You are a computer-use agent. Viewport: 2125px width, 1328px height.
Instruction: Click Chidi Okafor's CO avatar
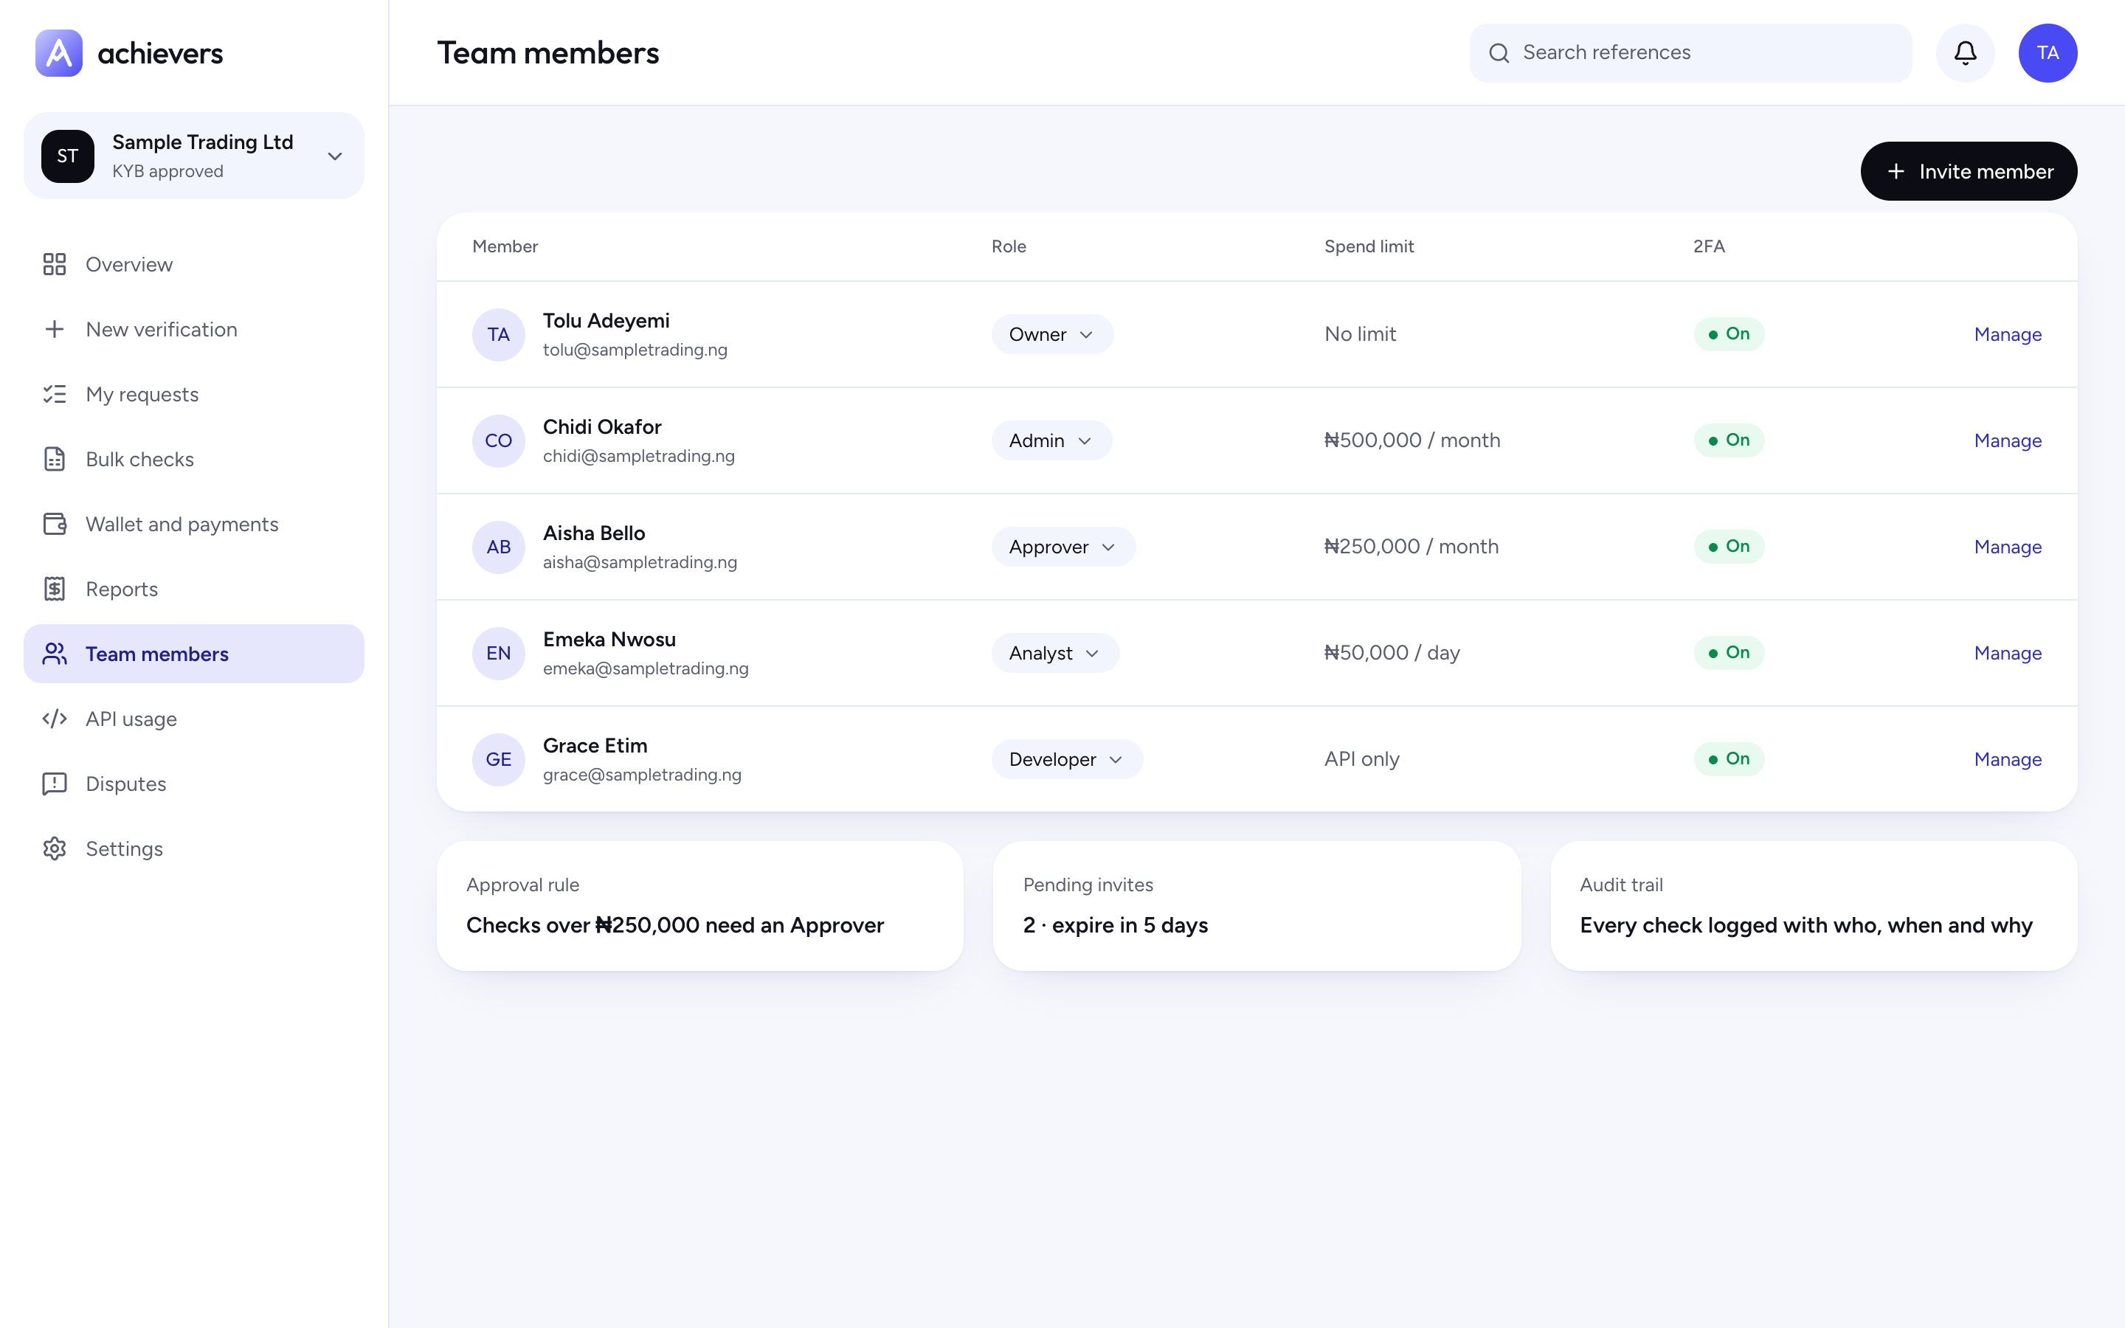[x=499, y=441]
